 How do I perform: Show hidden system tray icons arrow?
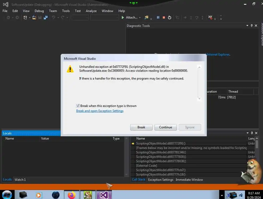[222, 195]
